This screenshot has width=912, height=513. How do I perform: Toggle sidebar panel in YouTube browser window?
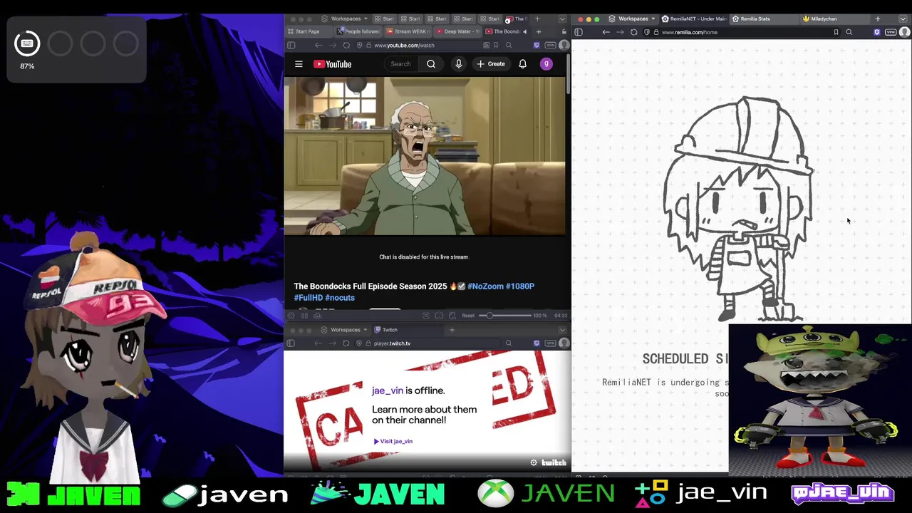point(291,45)
